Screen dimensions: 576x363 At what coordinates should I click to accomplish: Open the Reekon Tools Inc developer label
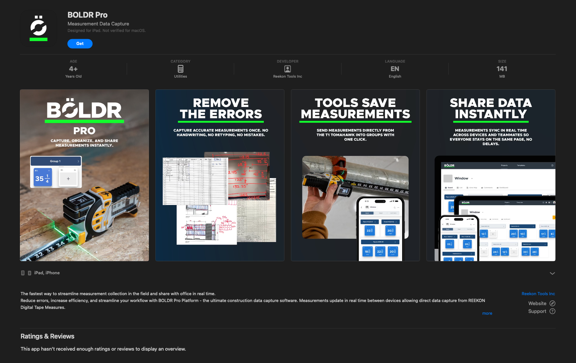[288, 76]
